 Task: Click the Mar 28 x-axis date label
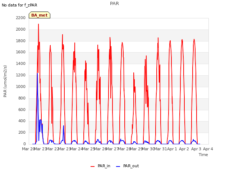(x=124, y=149)
